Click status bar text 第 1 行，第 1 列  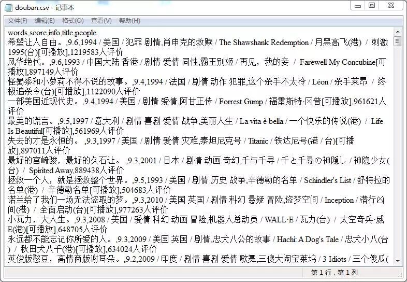[335, 272]
